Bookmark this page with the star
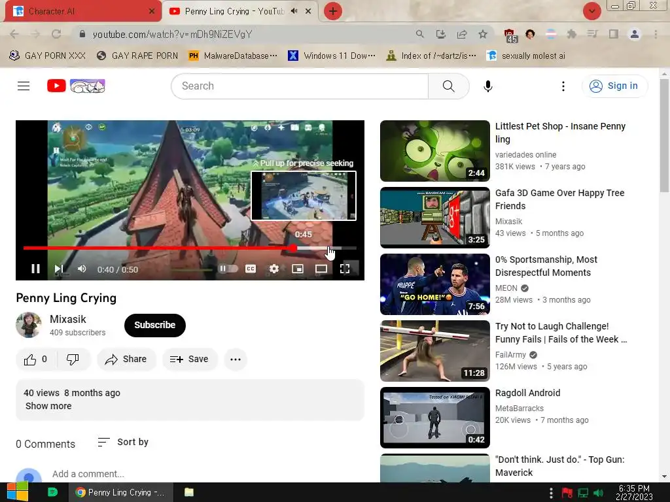 coord(483,34)
